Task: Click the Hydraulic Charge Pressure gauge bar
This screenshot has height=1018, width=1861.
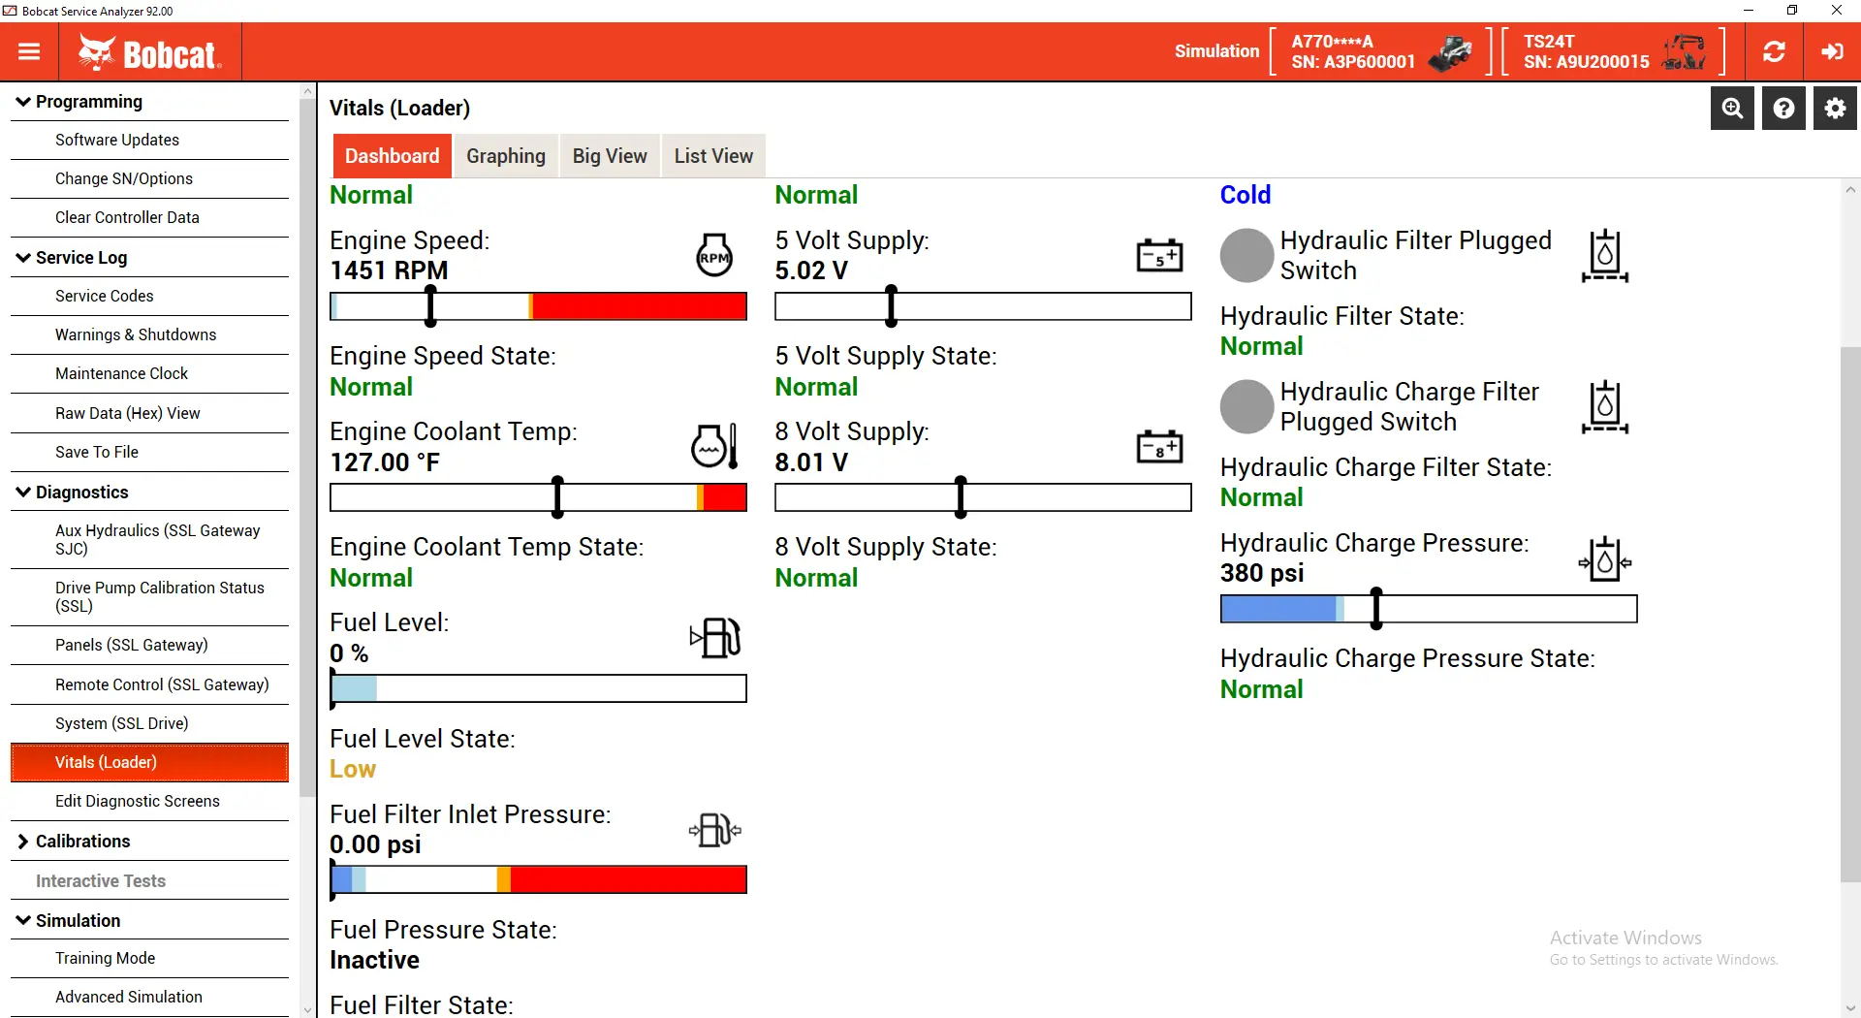Action: click(x=1428, y=609)
